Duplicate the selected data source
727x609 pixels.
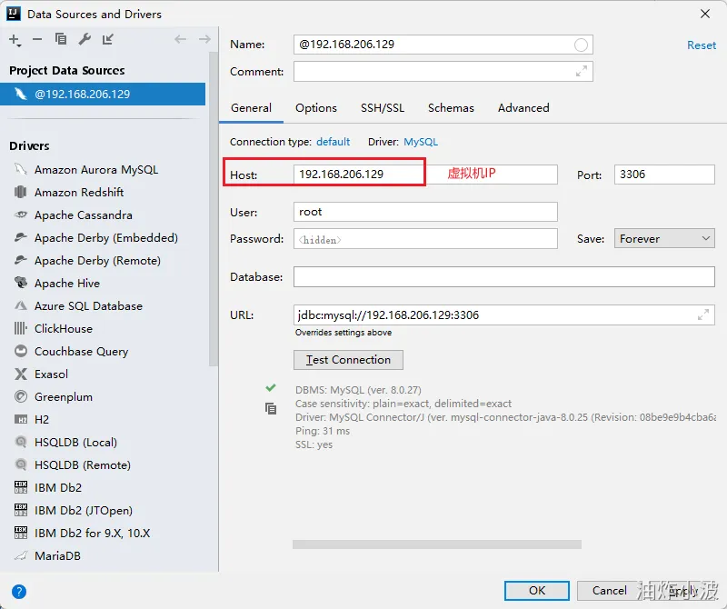tap(61, 39)
